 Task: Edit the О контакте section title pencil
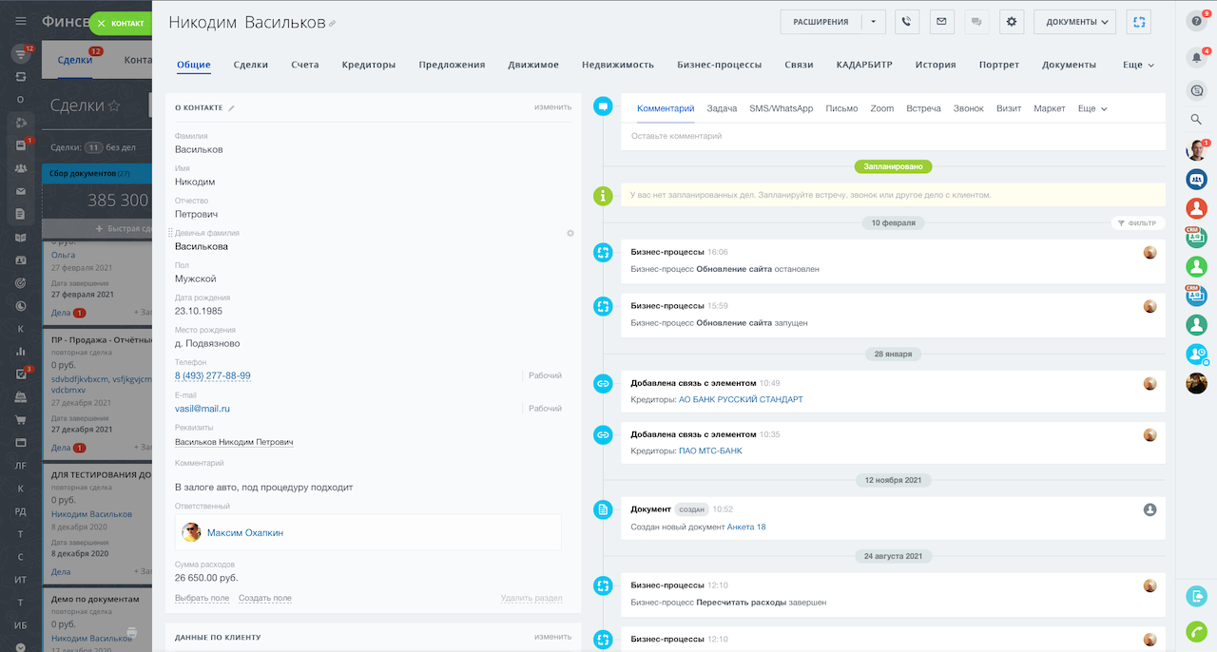(x=231, y=107)
